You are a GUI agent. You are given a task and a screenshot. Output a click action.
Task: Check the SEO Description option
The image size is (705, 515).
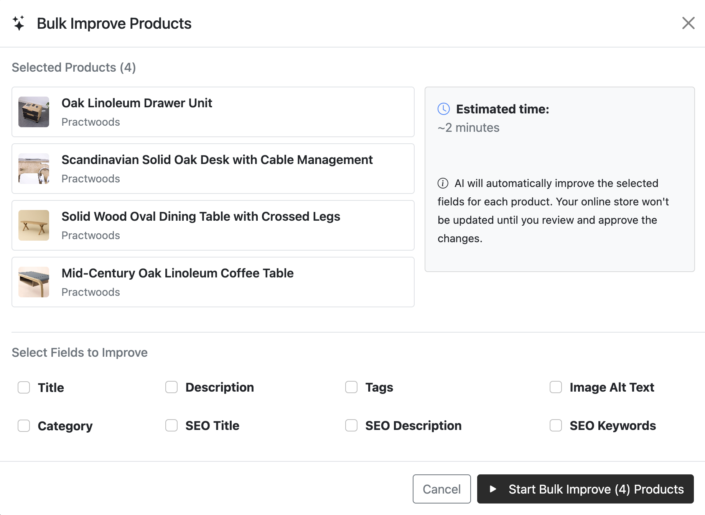pos(351,425)
